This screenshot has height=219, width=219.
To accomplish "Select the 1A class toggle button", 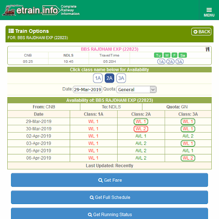I will [98, 78].
